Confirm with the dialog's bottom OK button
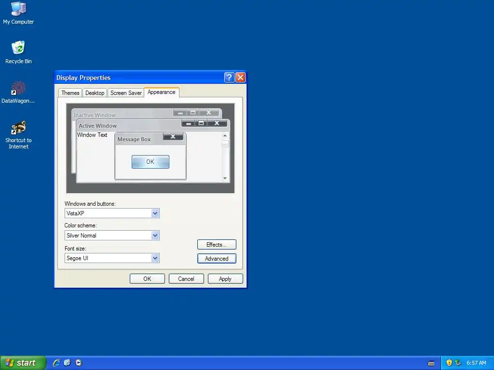The image size is (494, 370). (147, 279)
